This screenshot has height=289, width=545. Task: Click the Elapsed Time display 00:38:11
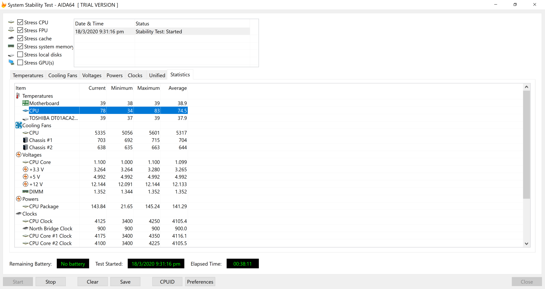pyautogui.click(x=243, y=264)
